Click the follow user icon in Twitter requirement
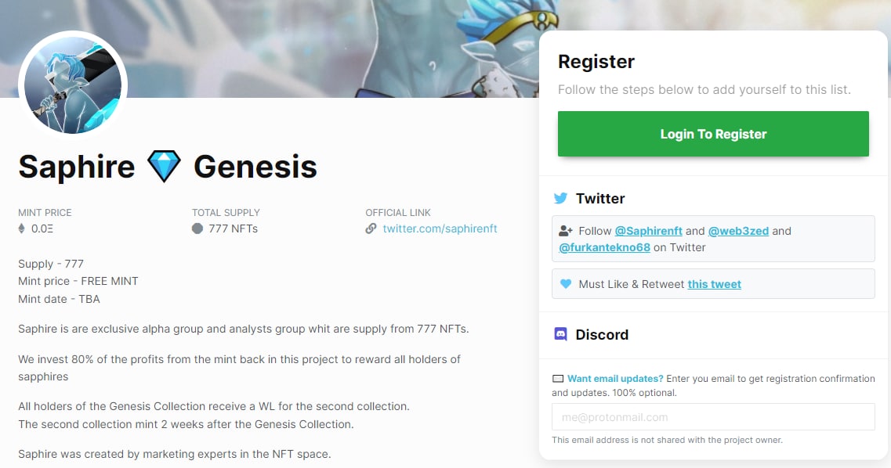This screenshot has width=891, height=468. pyautogui.click(x=566, y=231)
